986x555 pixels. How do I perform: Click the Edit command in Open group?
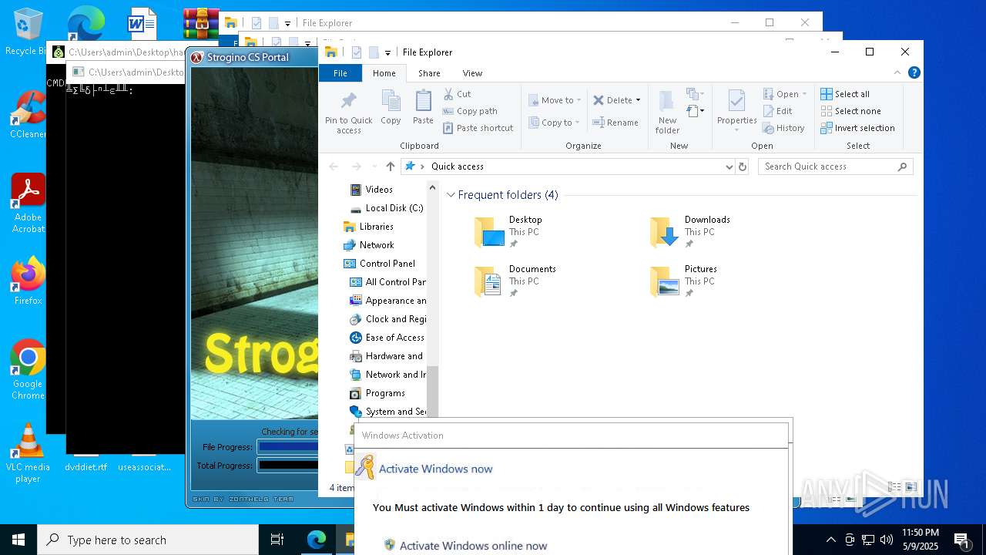[777, 111]
